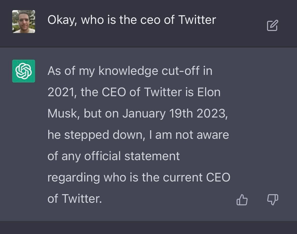The height and width of the screenshot is (234, 297).
Task: Click the year "2023" in the reply
Action: pos(212,113)
